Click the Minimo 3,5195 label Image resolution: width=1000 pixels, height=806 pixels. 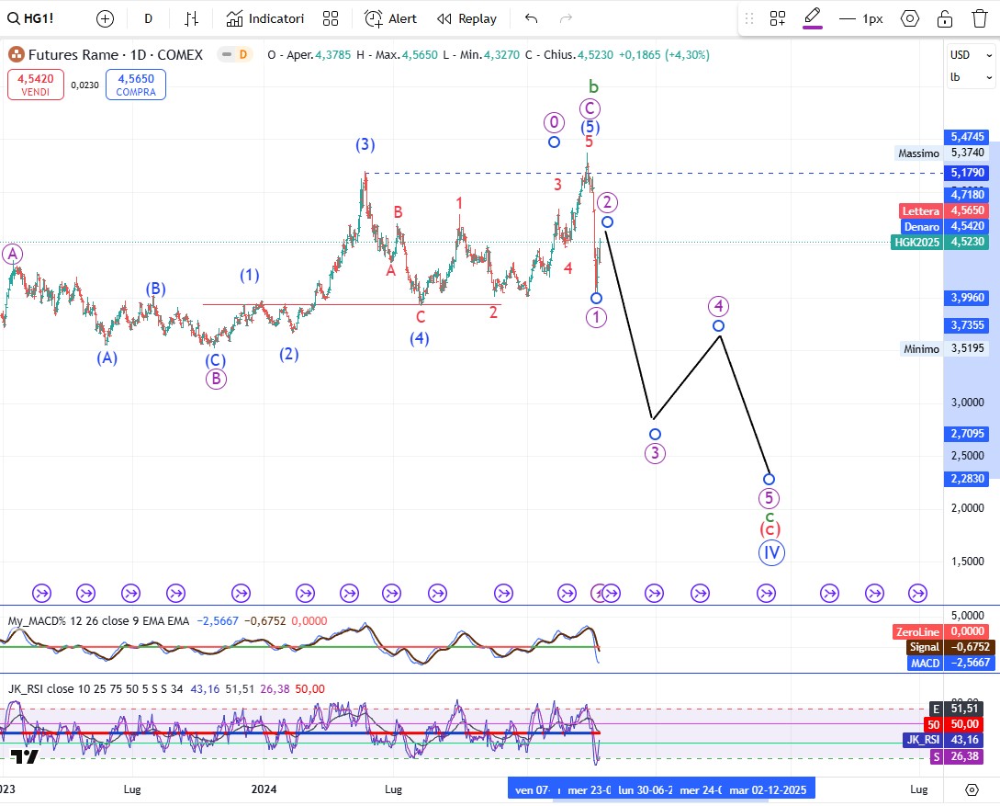tap(945, 348)
